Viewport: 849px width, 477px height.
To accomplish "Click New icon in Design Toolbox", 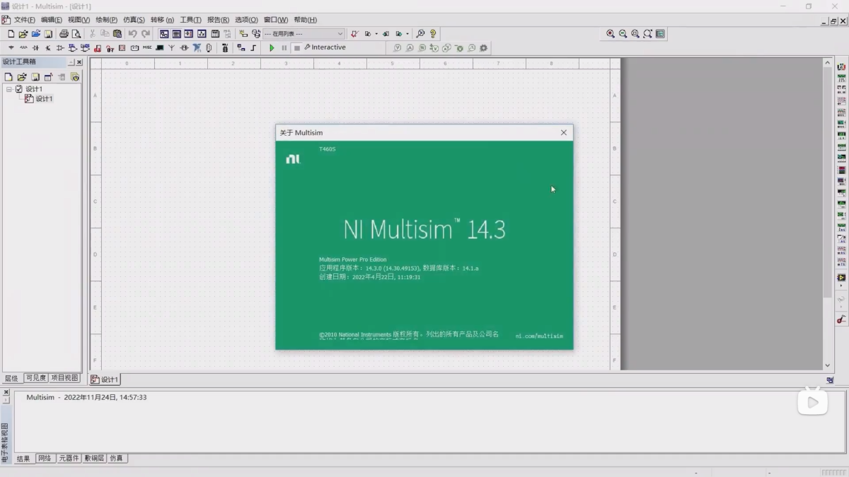I will [8, 77].
